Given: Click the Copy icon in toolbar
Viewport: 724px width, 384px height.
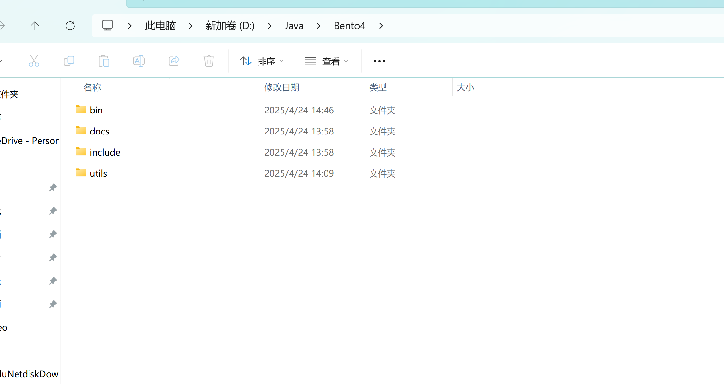Looking at the screenshot, I should (69, 61).
